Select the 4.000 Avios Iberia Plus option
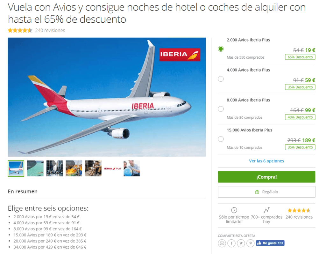The width and height of the screenshot is (326, 254). [x=221, y=79]
